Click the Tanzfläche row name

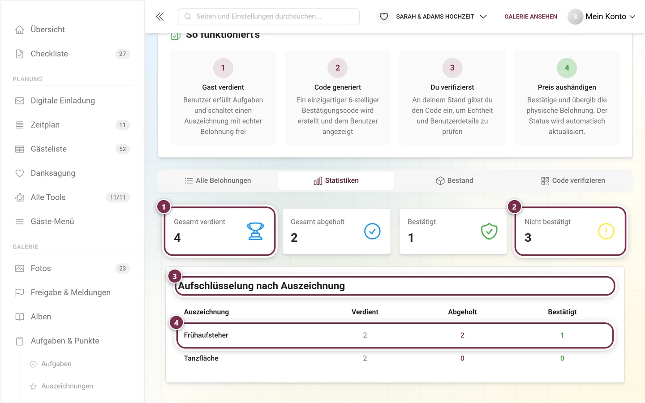pos(201,359)
